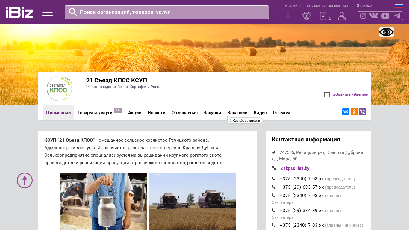Viewport: 409px width, 230px height.
Task: Reveal phone +375 (29) 334 89 xx
Action: point(302,211)
